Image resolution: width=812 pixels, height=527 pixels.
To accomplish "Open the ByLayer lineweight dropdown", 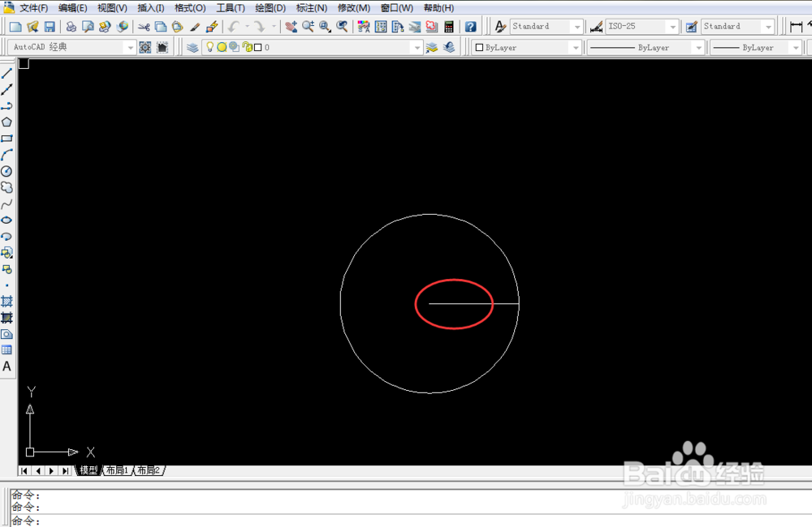I will point(796,48).
